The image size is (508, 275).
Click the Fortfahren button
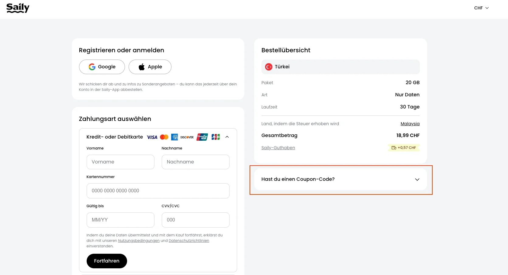(107, 261)
